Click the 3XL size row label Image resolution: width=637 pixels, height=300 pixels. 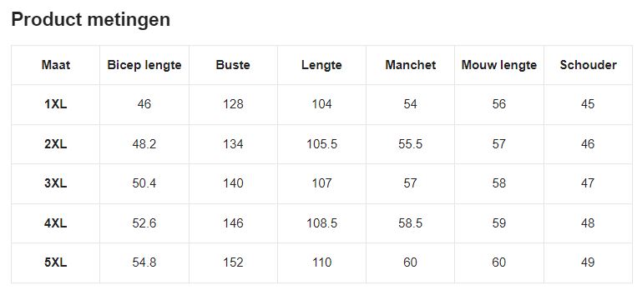tap(56, 183)
